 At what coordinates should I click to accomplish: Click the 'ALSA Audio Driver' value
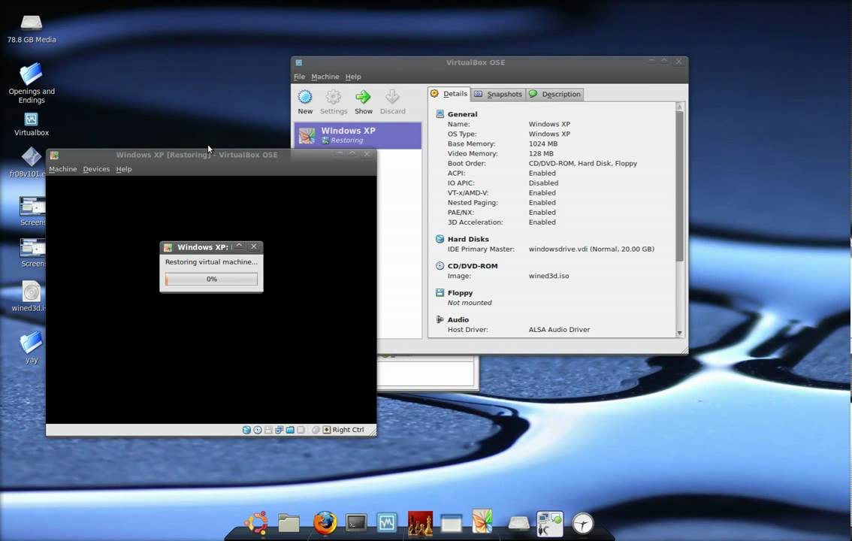559,330
